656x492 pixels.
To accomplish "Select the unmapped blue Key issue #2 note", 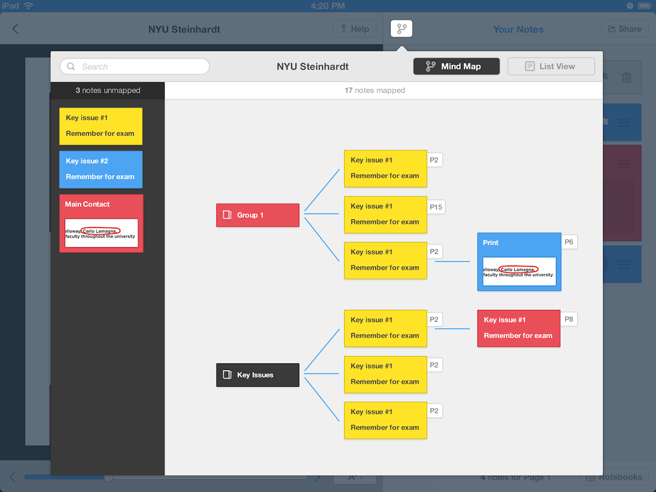I will 101,170.
